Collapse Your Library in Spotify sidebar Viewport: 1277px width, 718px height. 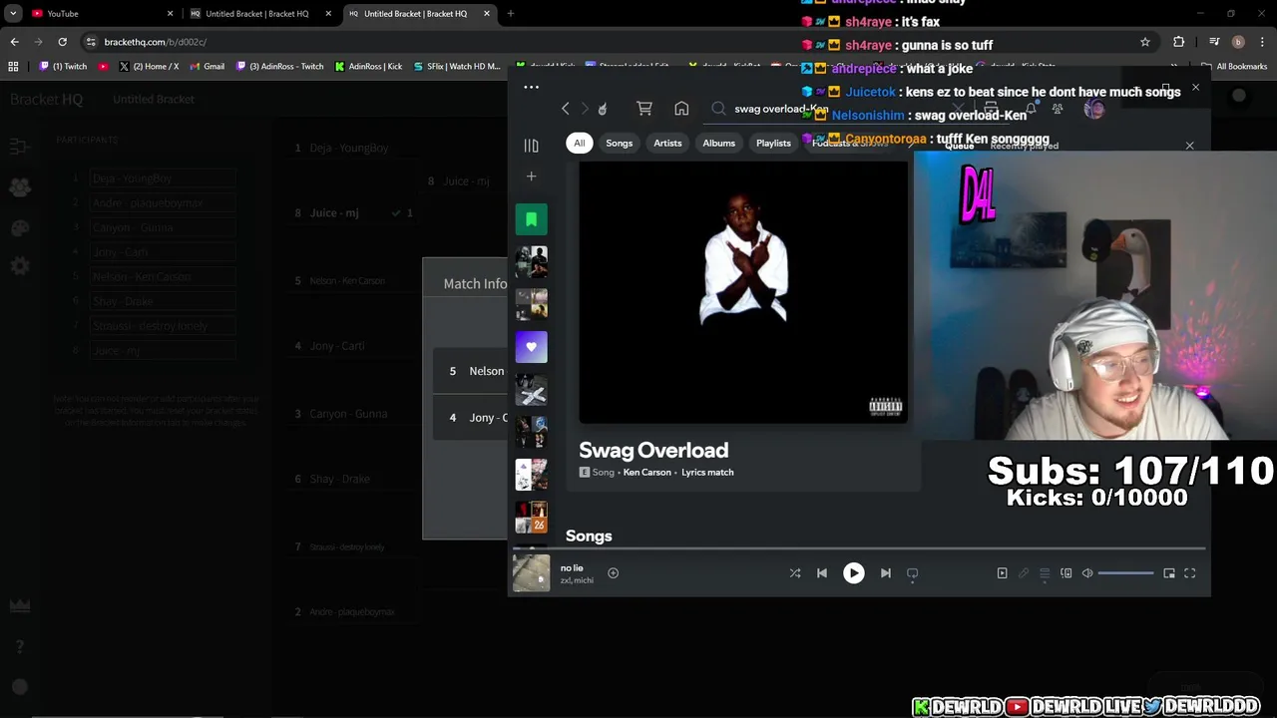(531, 146)
